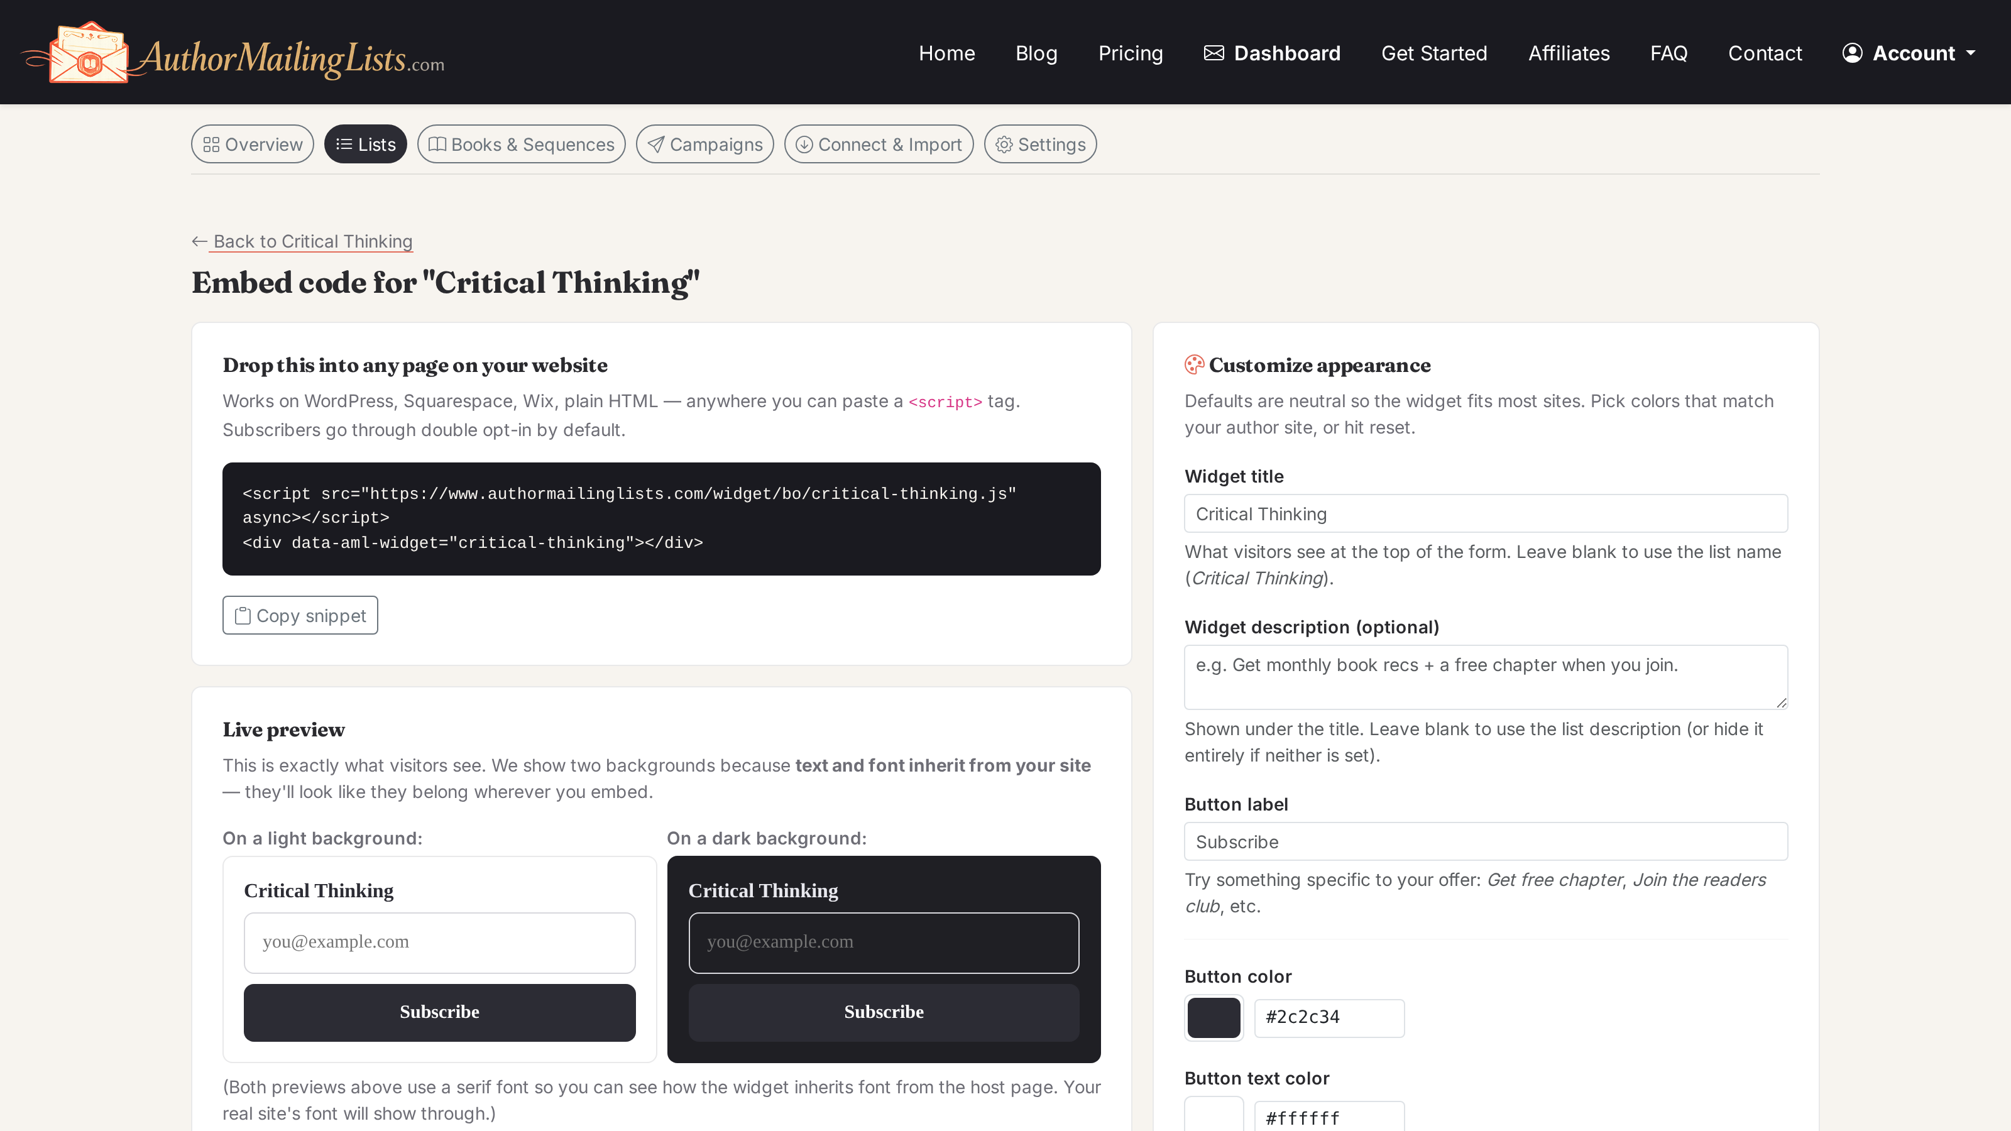
Task: Open Settings gear icon tab
Action: pos(1004,145)
